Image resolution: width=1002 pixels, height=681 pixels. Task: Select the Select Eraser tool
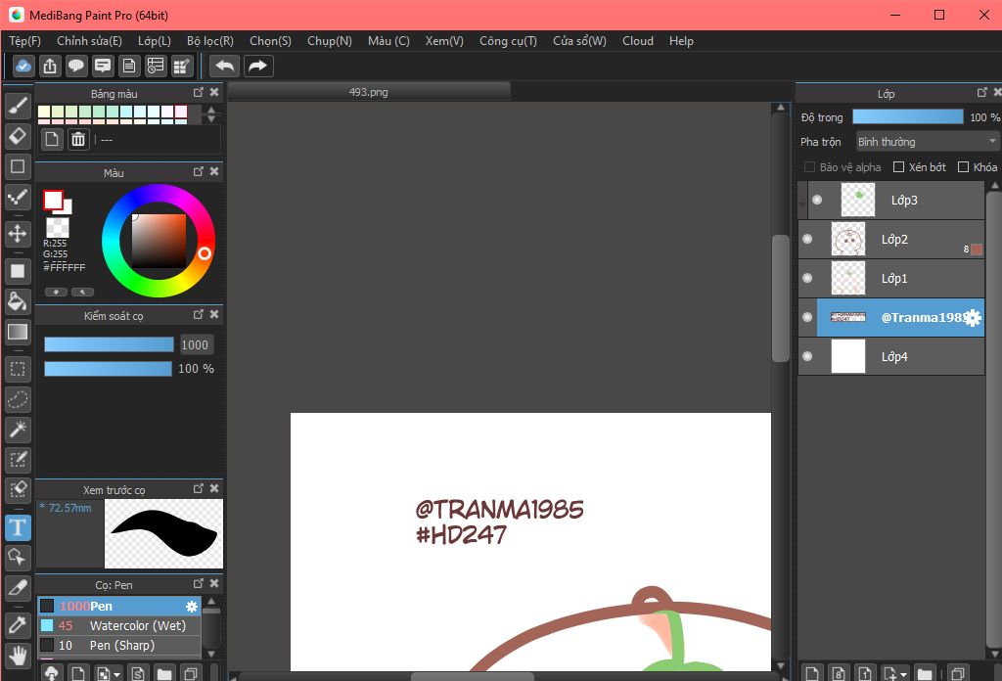coord(18,490)
